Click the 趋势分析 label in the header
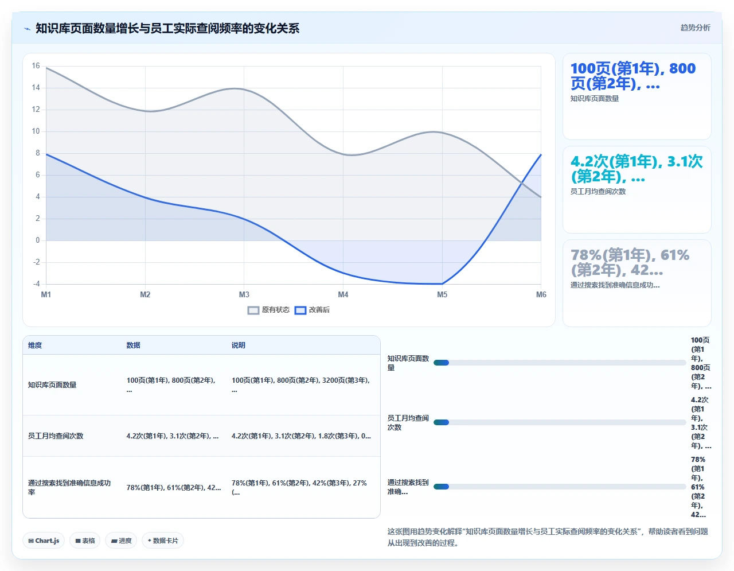Image resolution: width=734 pixels, height=571 pixels. pos(695,28)
